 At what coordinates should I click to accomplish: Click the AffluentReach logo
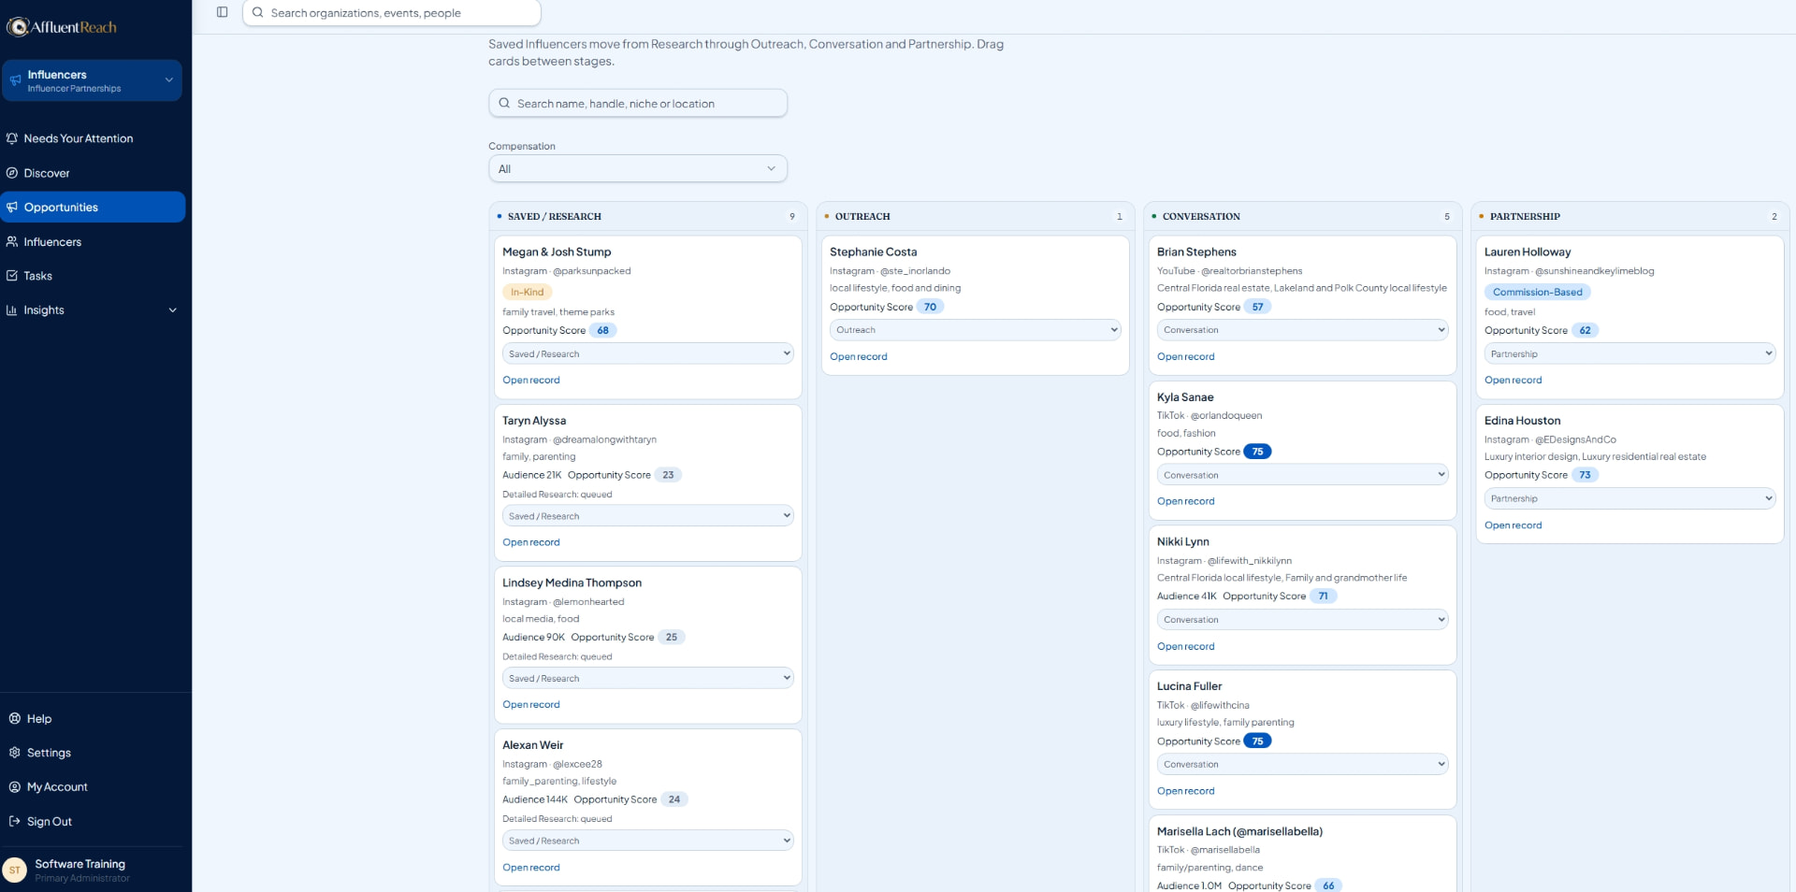tap(62, 27)
